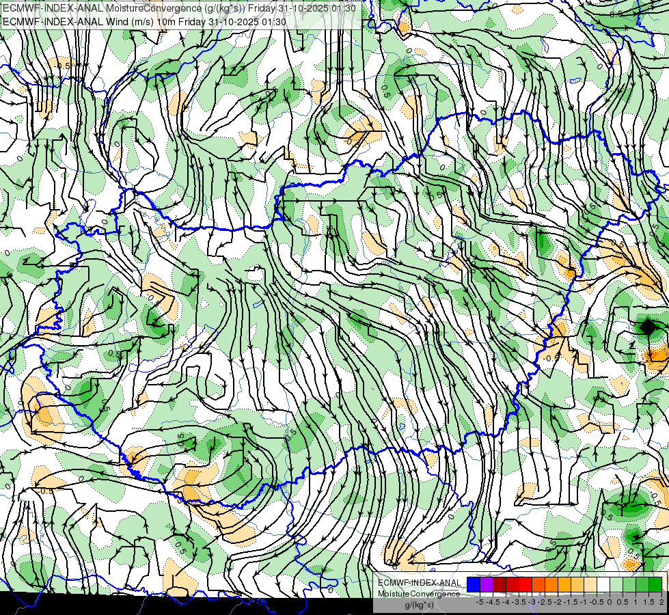Image resolution: width=669 pixels, height=615 pixels.
Task: Click the ECMWF-INDEX-ANAL label in the legend
Action: point(420,583)
